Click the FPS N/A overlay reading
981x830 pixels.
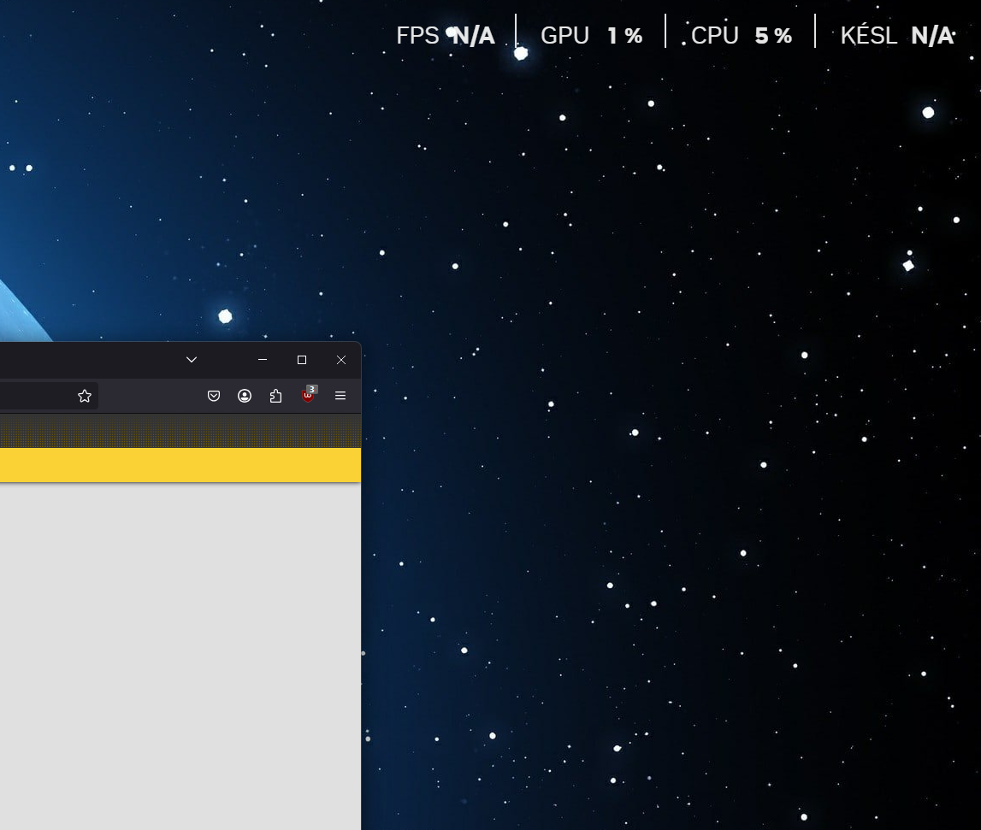click(446, 36)
